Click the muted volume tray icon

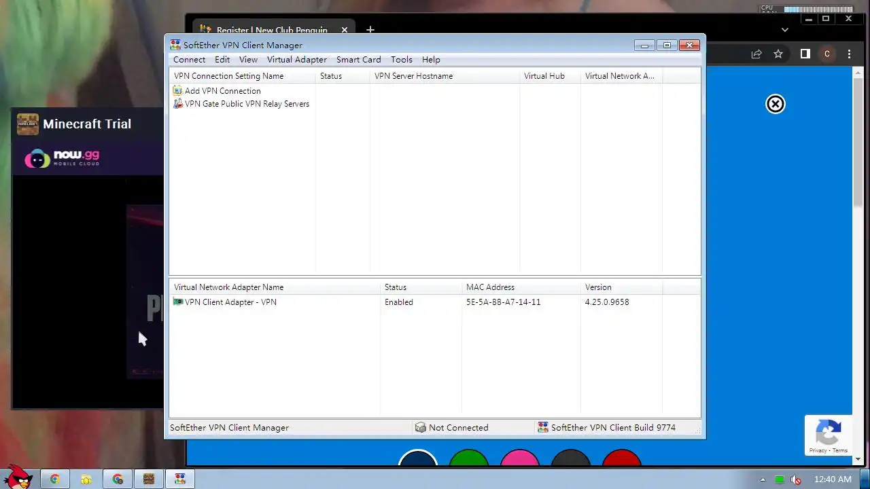point(796,479)
